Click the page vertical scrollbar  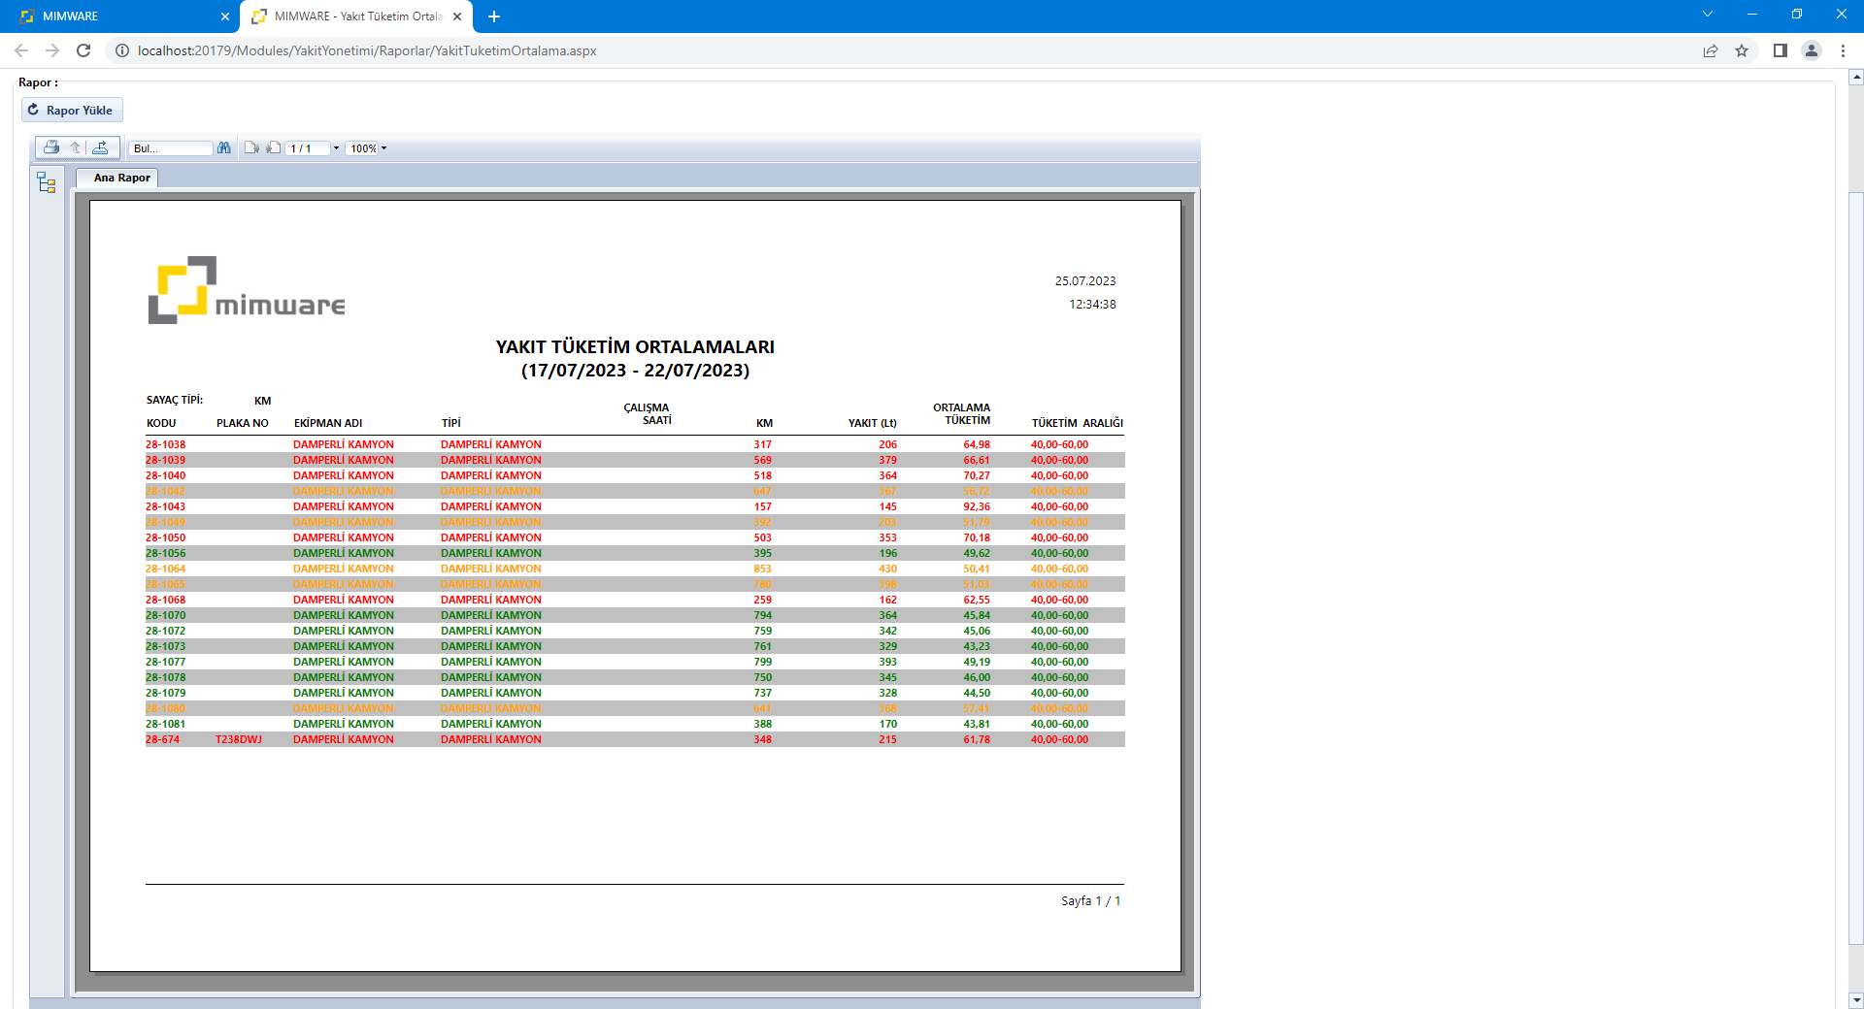[1855, 563]
